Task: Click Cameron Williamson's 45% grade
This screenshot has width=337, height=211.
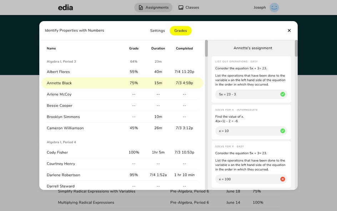Action: [x=134, y=128]
